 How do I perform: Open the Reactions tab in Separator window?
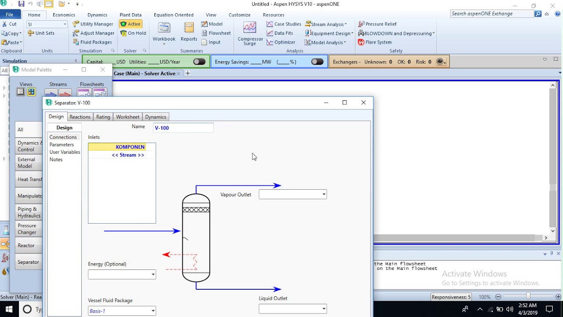pyautogui.click(x=80, y=117)
